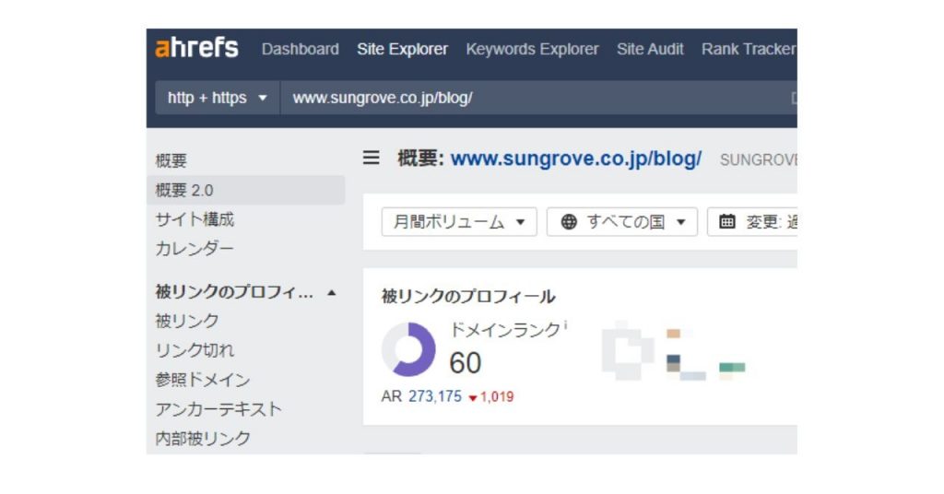
Task: Open the www.sungrove.co.jp/blog/ heading link
Action: (x=576, y=159)
